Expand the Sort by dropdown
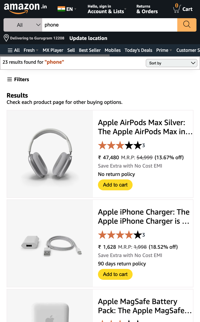 [x=172, y=63]
